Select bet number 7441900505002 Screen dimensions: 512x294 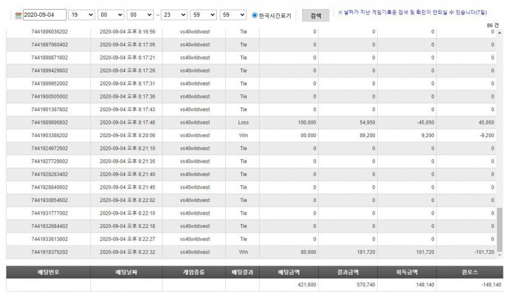49,96
